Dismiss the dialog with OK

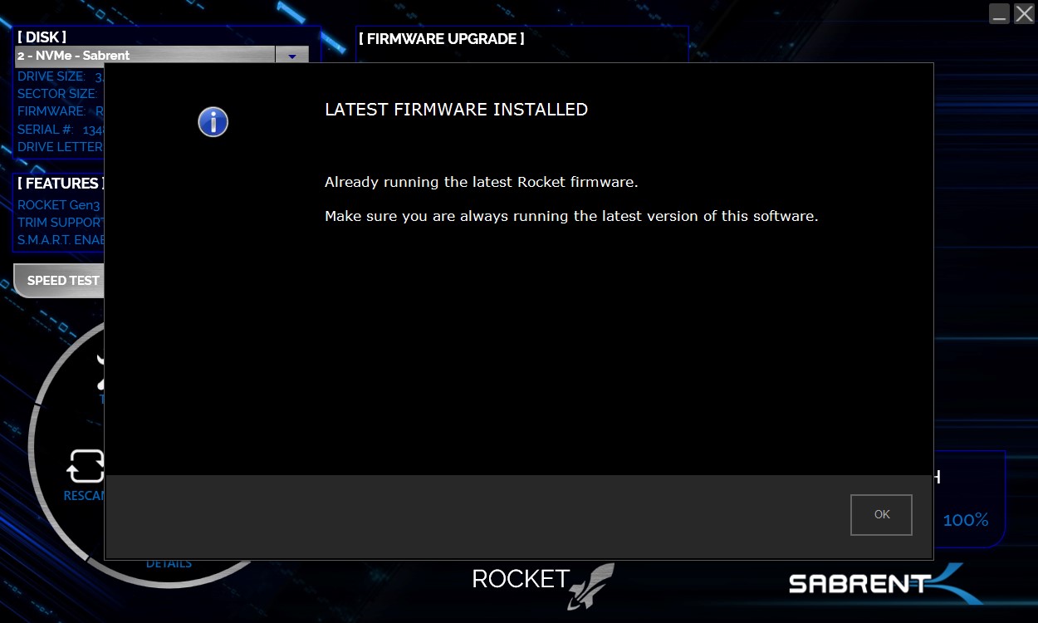[x=881, y=515]
